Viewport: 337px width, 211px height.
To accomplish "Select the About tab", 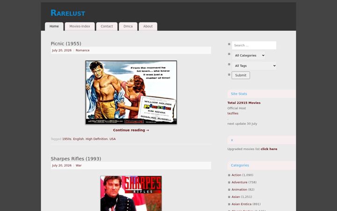I will [x=148, y=26].
